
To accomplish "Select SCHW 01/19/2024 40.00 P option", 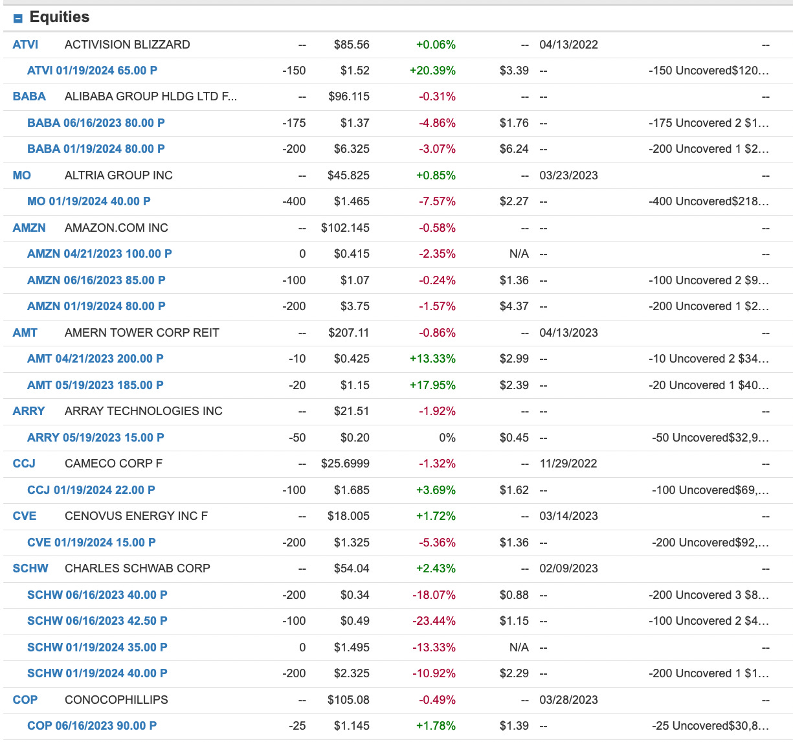I will click(x=97, y=673).
